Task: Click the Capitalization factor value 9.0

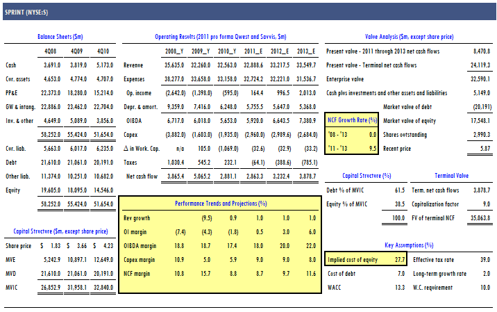Action: tap(487, 204)
